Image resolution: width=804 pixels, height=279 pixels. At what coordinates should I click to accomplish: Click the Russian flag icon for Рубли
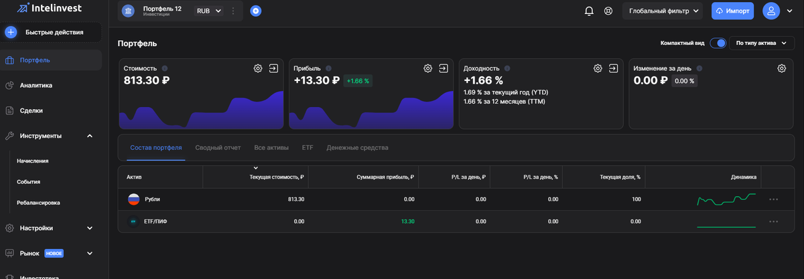[x=133, y=199]
